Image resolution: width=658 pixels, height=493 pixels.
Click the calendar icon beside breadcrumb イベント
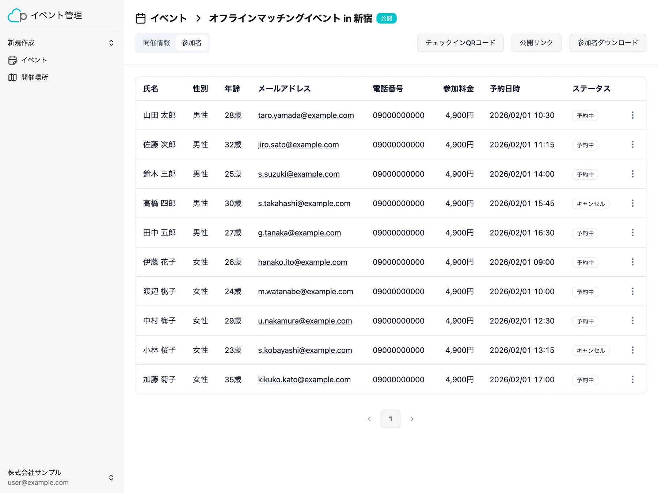[141, 18]
